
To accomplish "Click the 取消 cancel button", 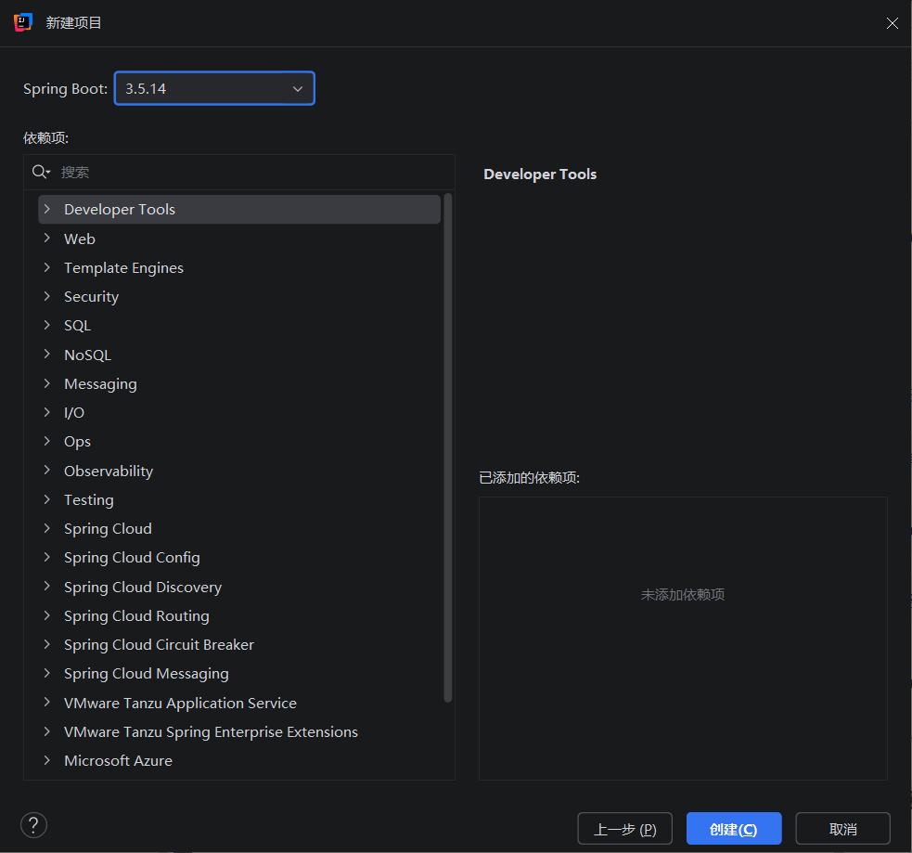I will tap(842, 829).
